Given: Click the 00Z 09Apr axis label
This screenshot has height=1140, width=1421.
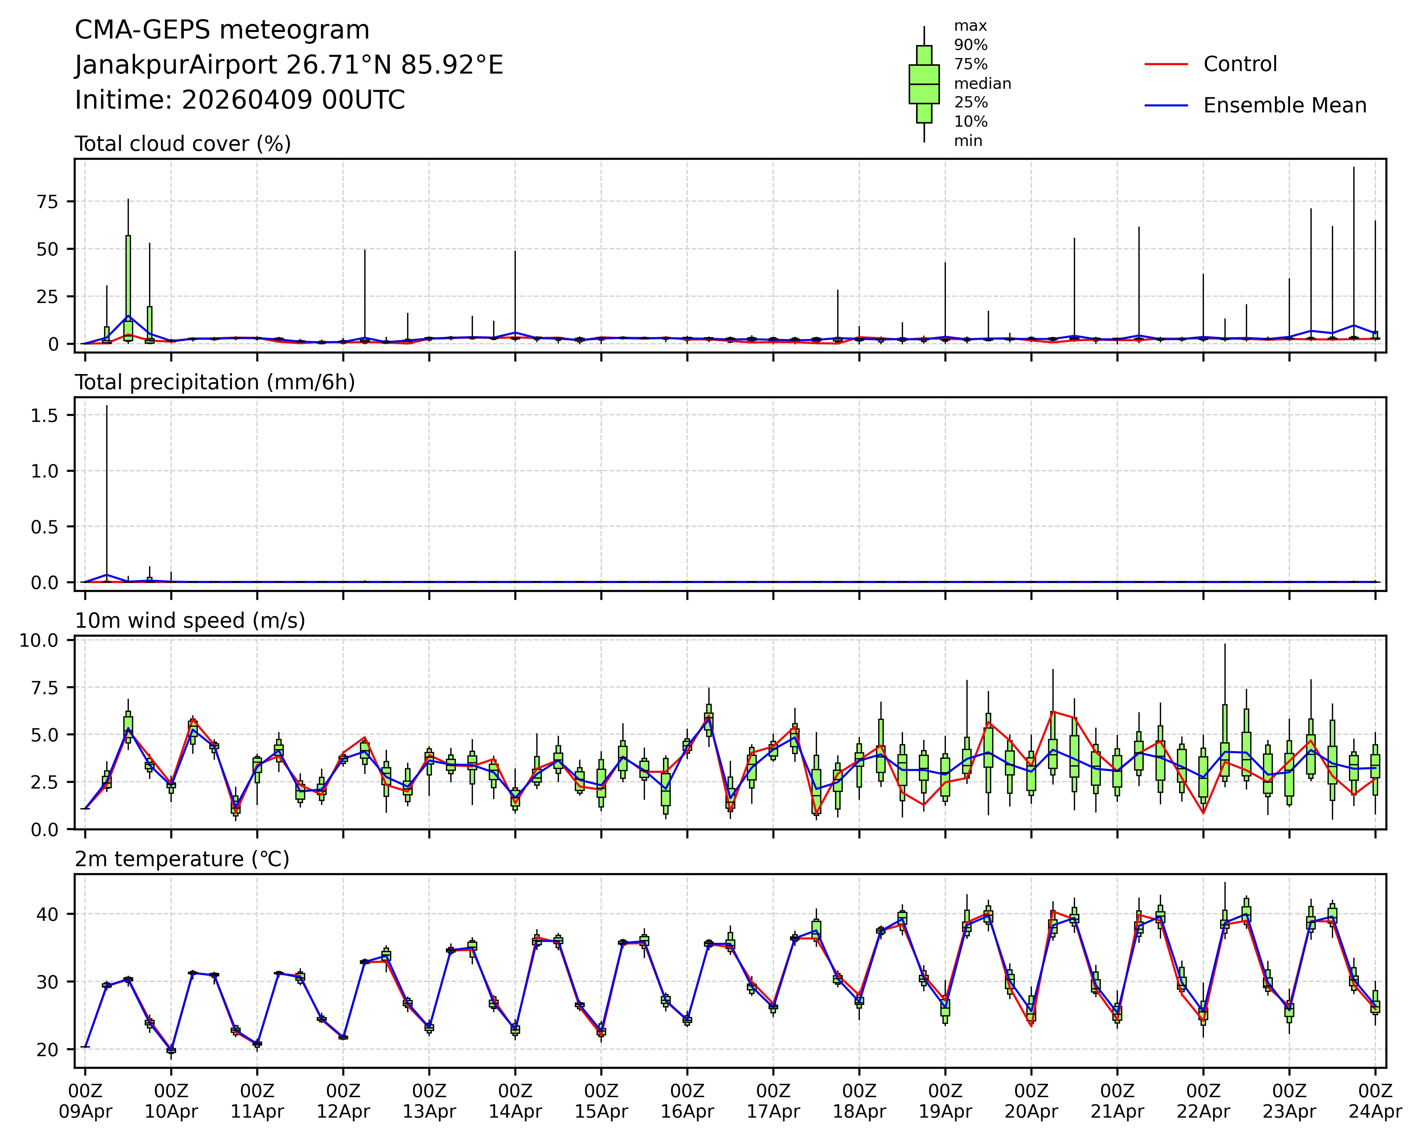Looking at the screenshot, I should pos(85,1101).
